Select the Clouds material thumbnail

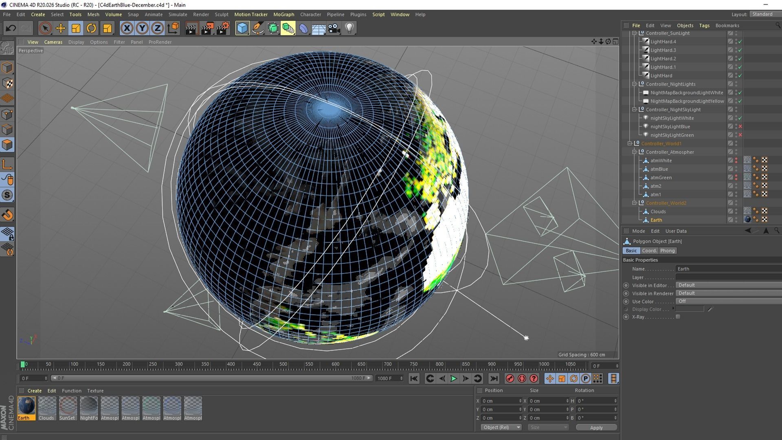pyautogui.click(x=47, y=408)
